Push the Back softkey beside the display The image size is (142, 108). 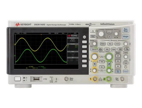click(85, 37)
